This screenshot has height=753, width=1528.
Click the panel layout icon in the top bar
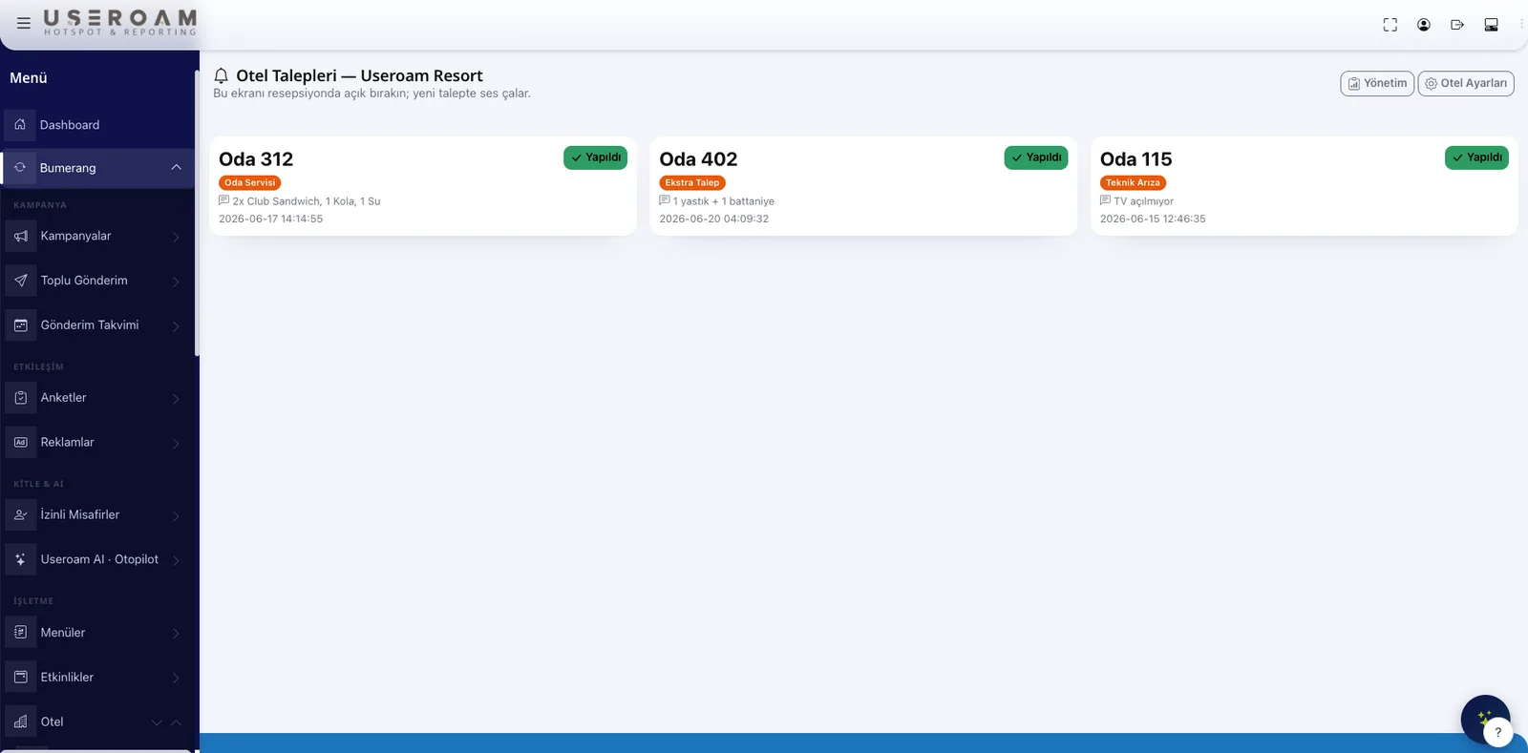coord(1491,25)
